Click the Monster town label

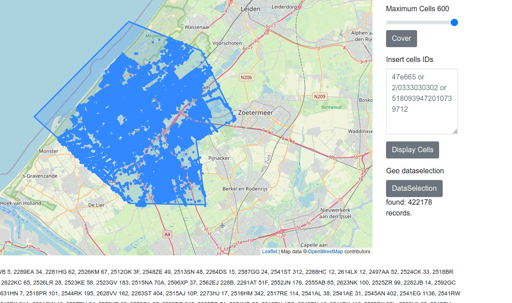point(49,151)
